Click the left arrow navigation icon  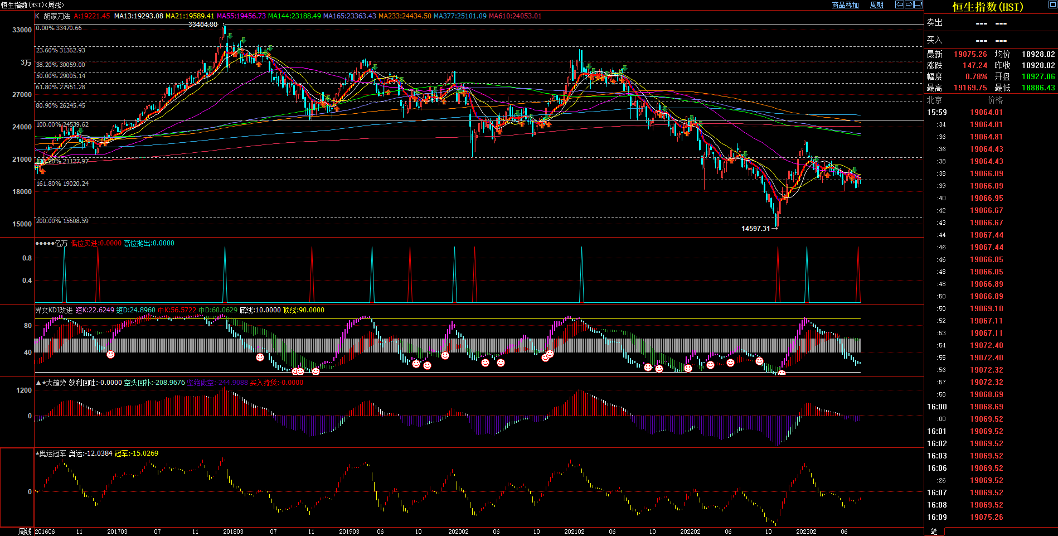pyautogui.click(x=899, y=4)
